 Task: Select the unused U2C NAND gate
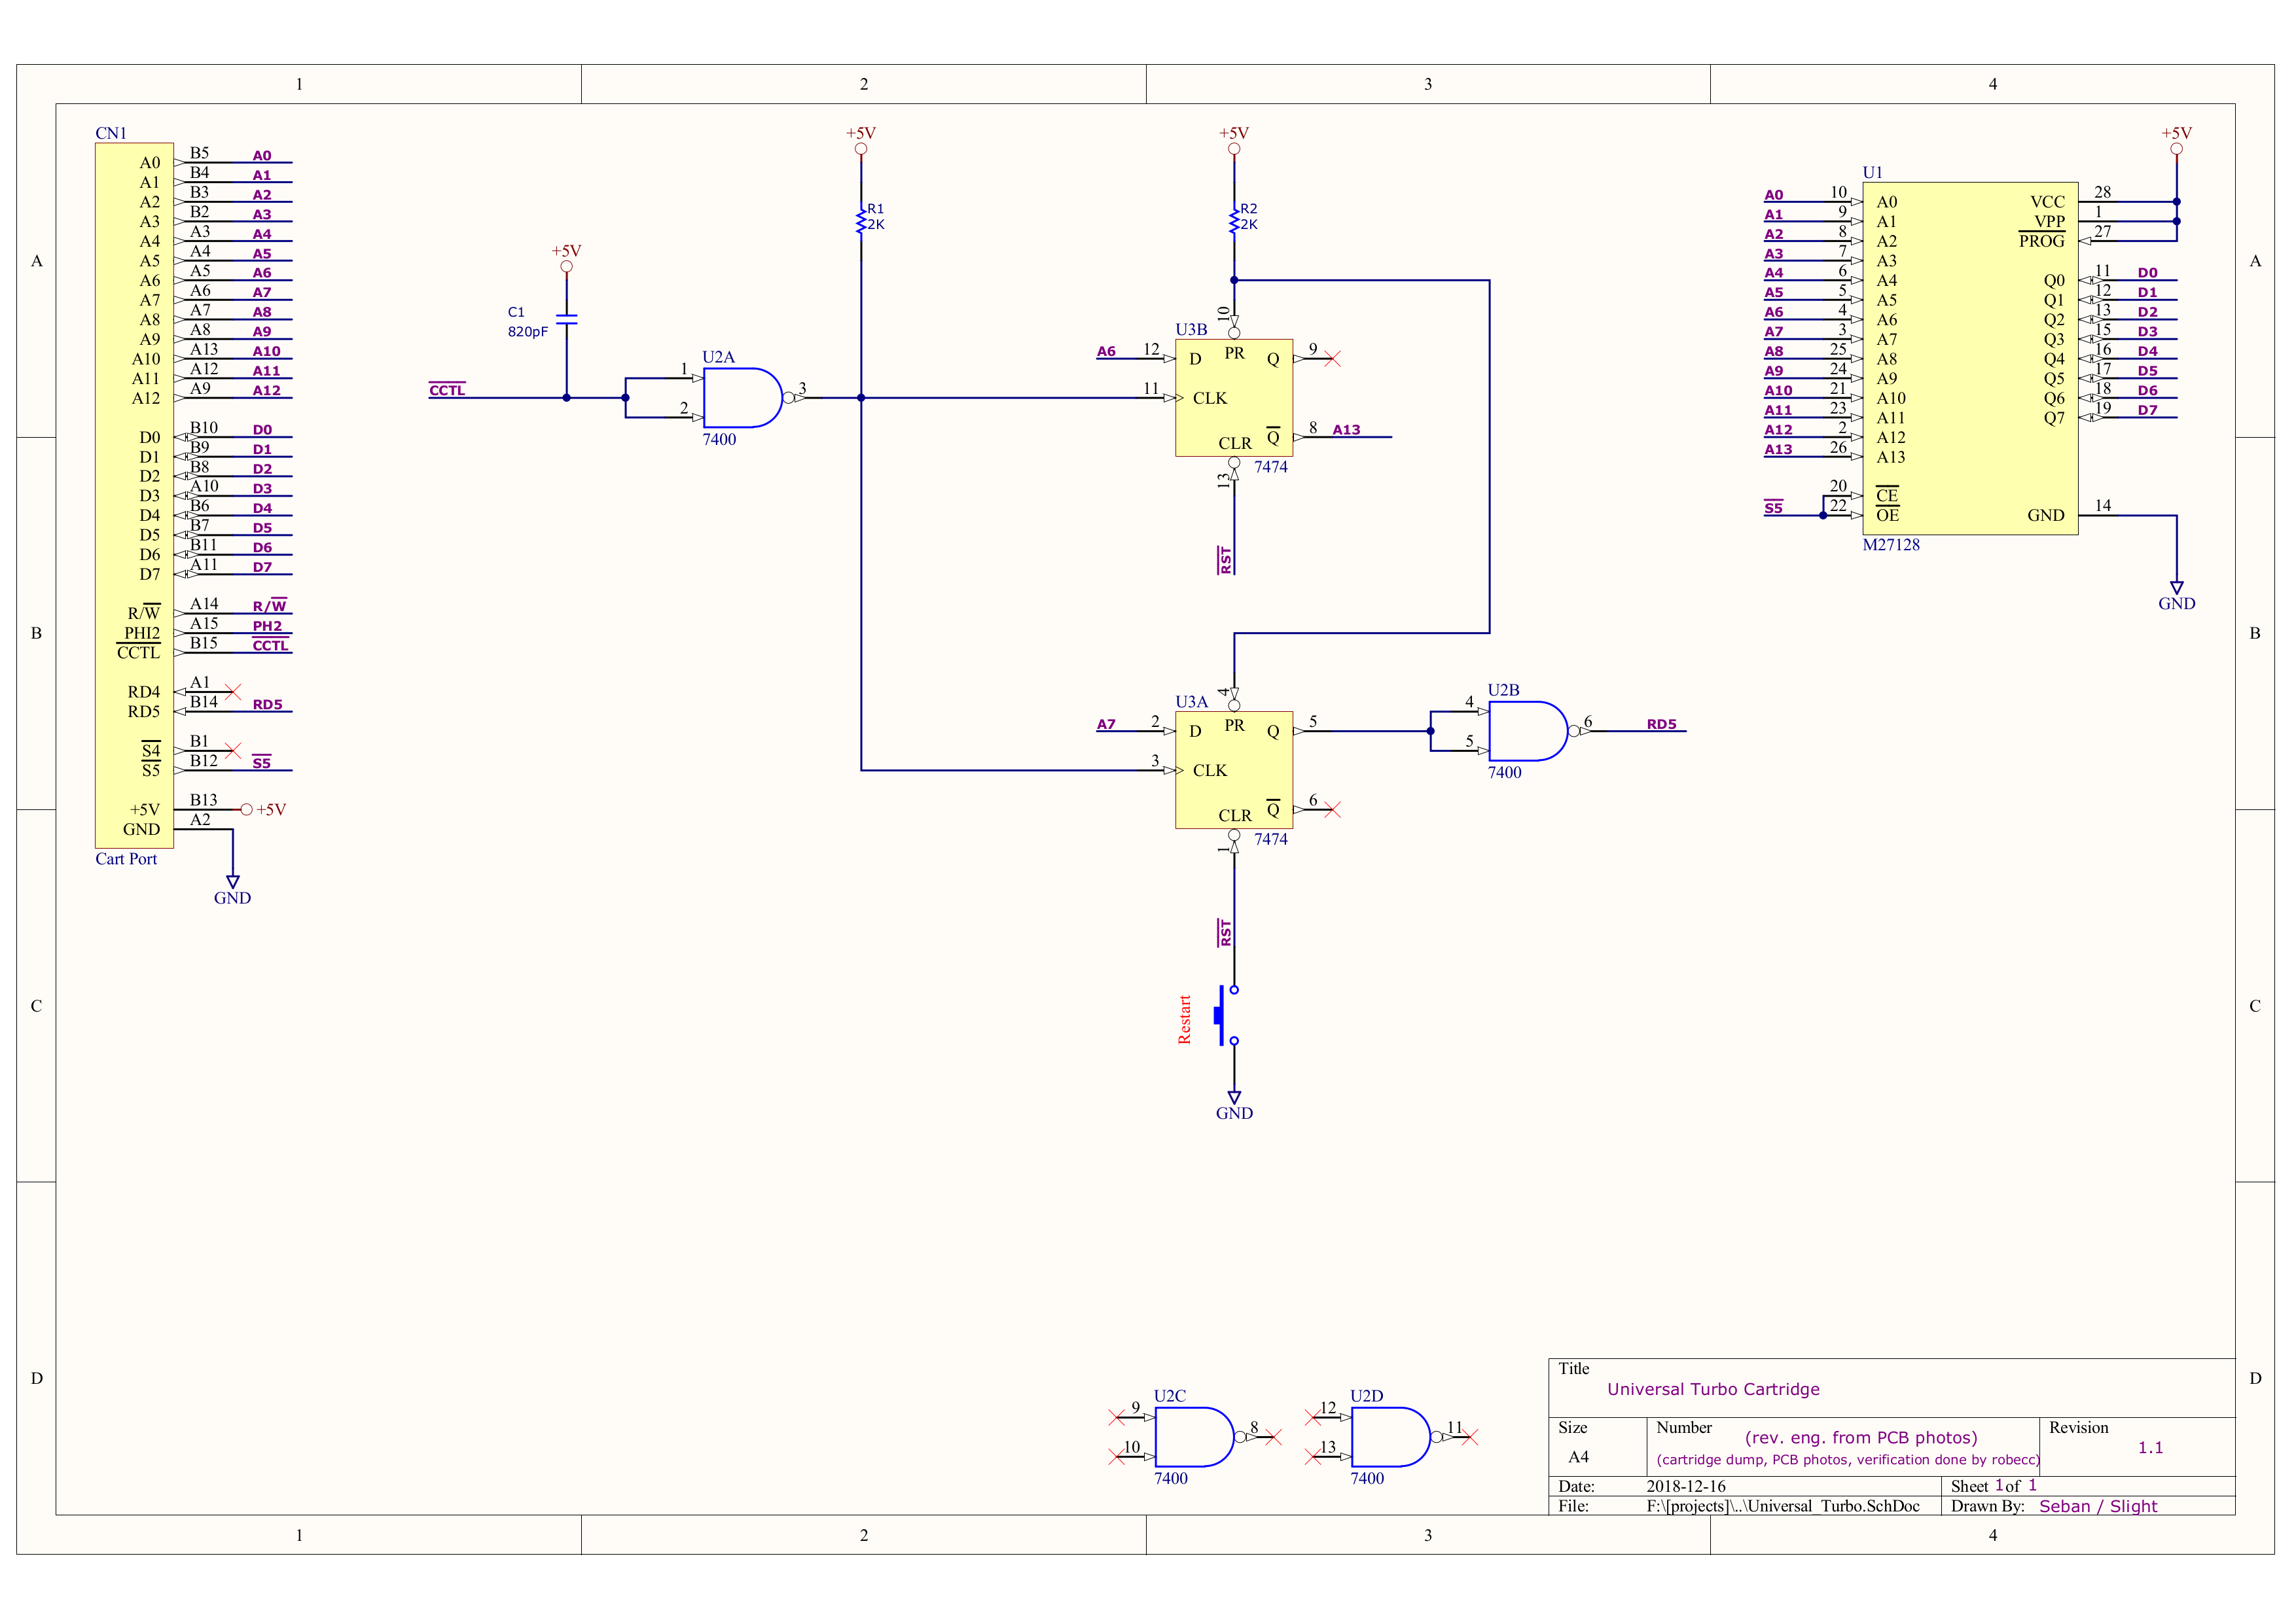[1193, 1436]
